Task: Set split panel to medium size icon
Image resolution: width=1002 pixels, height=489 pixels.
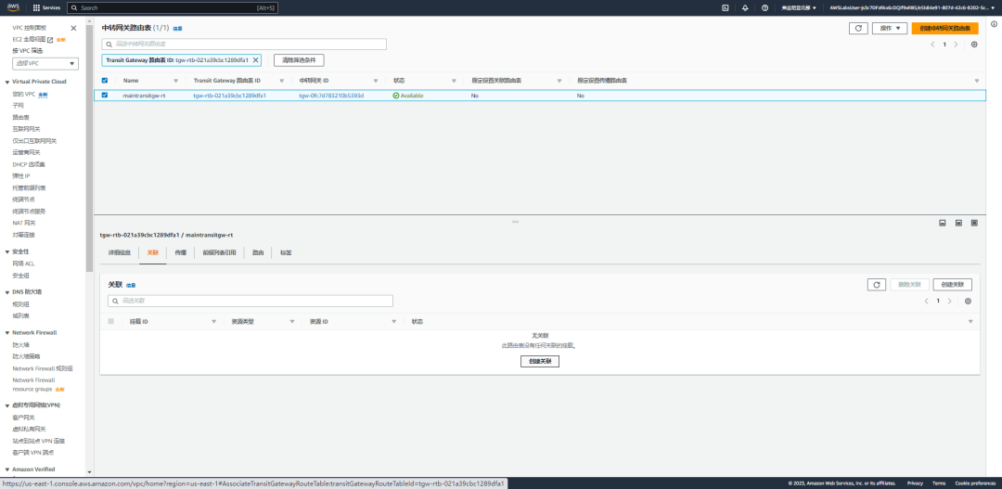Action: pos(958,223)
